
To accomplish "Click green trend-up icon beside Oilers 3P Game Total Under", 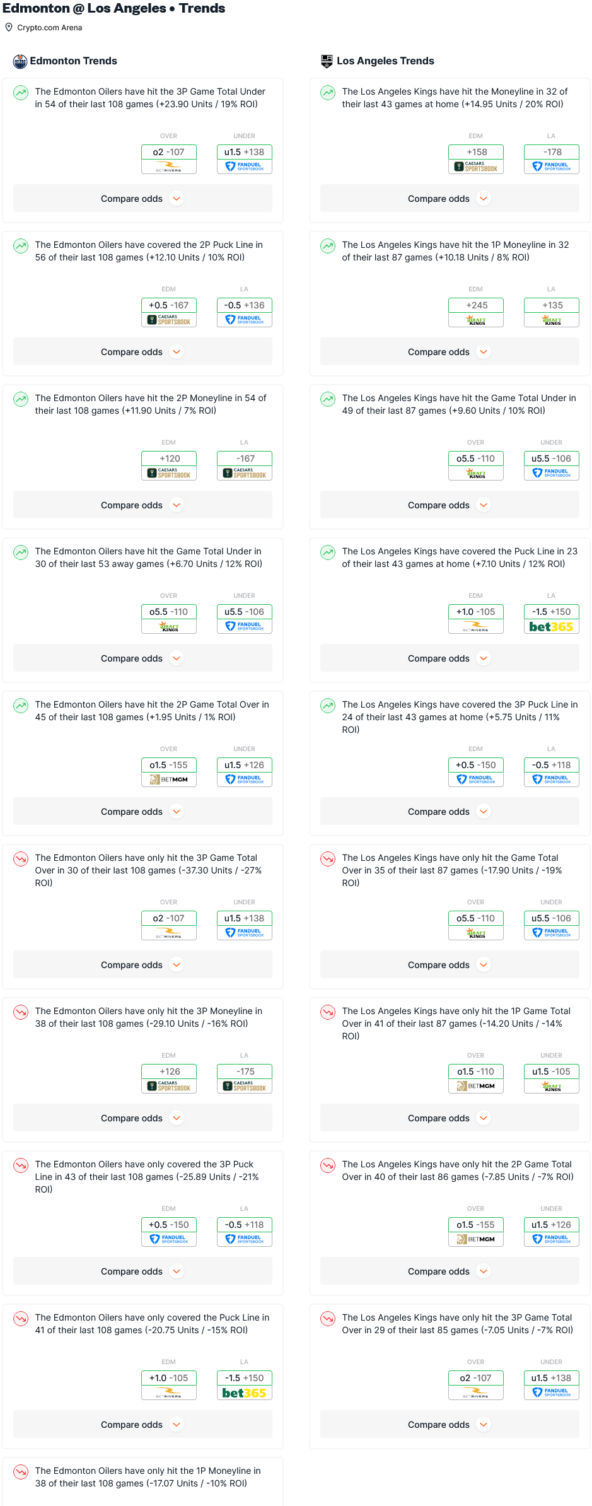I will click(21, 93).
